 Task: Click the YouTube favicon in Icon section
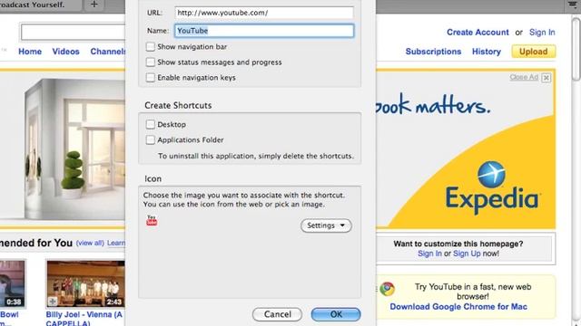coord(152,220)
